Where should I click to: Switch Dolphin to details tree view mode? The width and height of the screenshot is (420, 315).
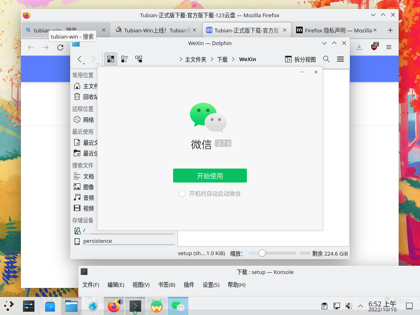click(x=139, y=59)
